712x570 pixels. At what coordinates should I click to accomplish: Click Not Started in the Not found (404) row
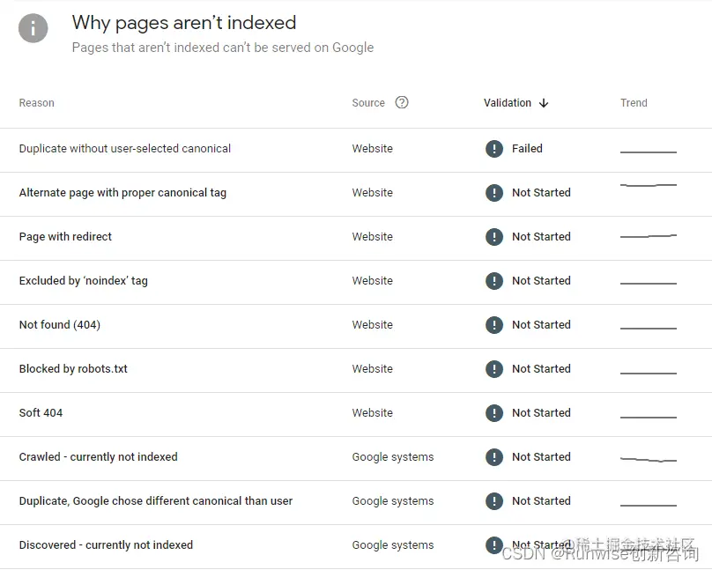[541, 324]
